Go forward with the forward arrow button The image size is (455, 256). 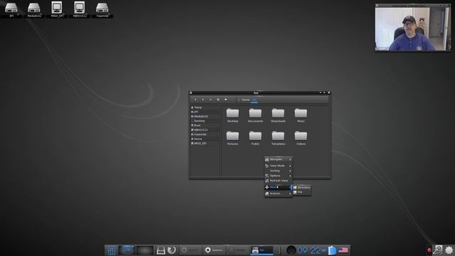click(203, 100)
